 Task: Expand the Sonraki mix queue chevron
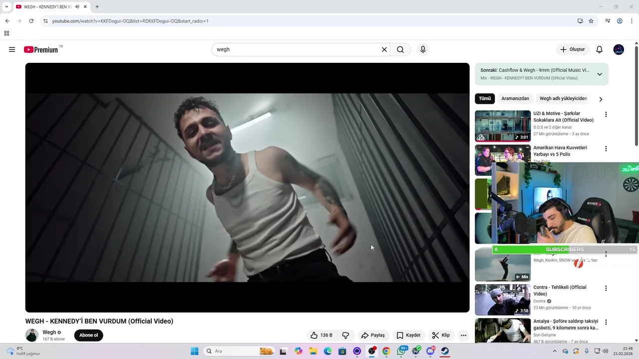coord(600,74)
